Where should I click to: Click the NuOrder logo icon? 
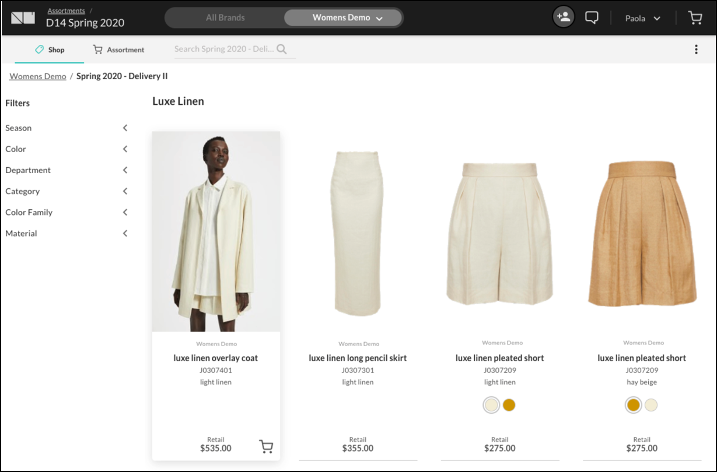point(23,18)
